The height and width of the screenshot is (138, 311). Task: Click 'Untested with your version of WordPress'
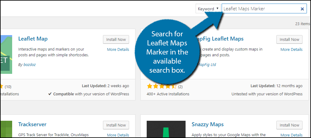(x=267, y=94)
